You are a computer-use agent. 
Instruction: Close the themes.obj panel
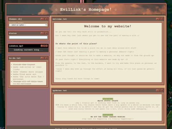[x=47, y=19]
